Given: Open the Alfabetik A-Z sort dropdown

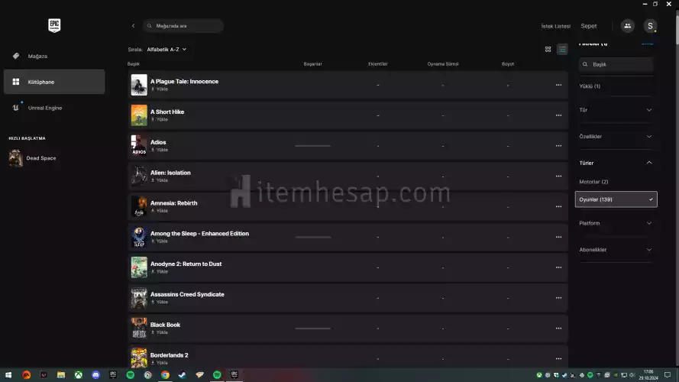Looking at the screenshot, I should point(167,49).
